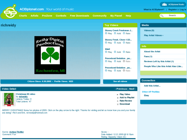Click the star icon beside Rate/Review

(118, 101)
